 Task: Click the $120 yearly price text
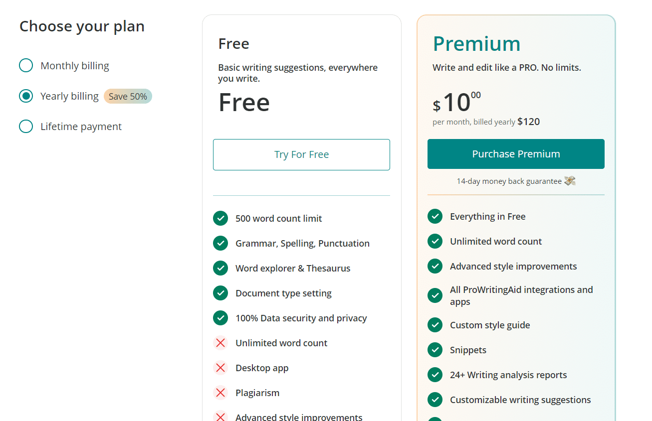[x=528, y=121]
